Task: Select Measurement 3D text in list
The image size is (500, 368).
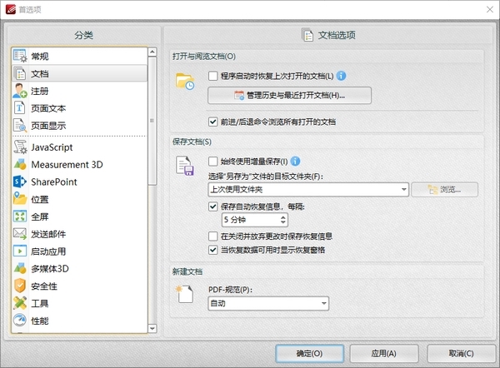Action: [67, 165]
